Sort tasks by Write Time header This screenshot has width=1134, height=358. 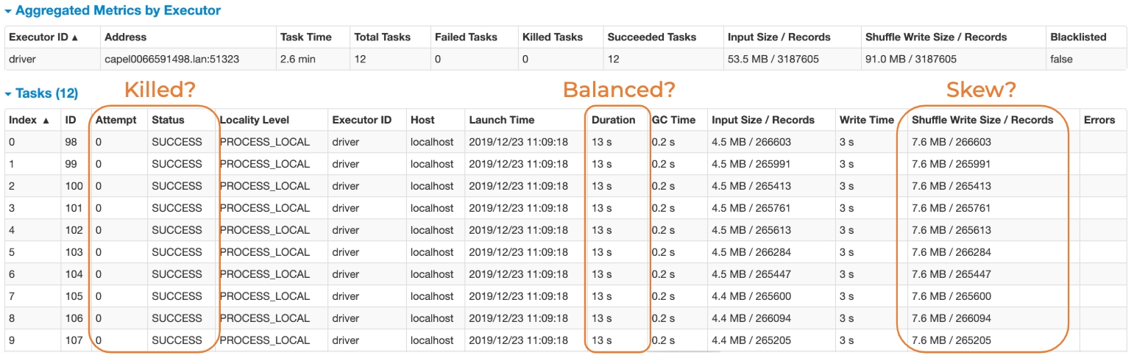click(867, 120)
